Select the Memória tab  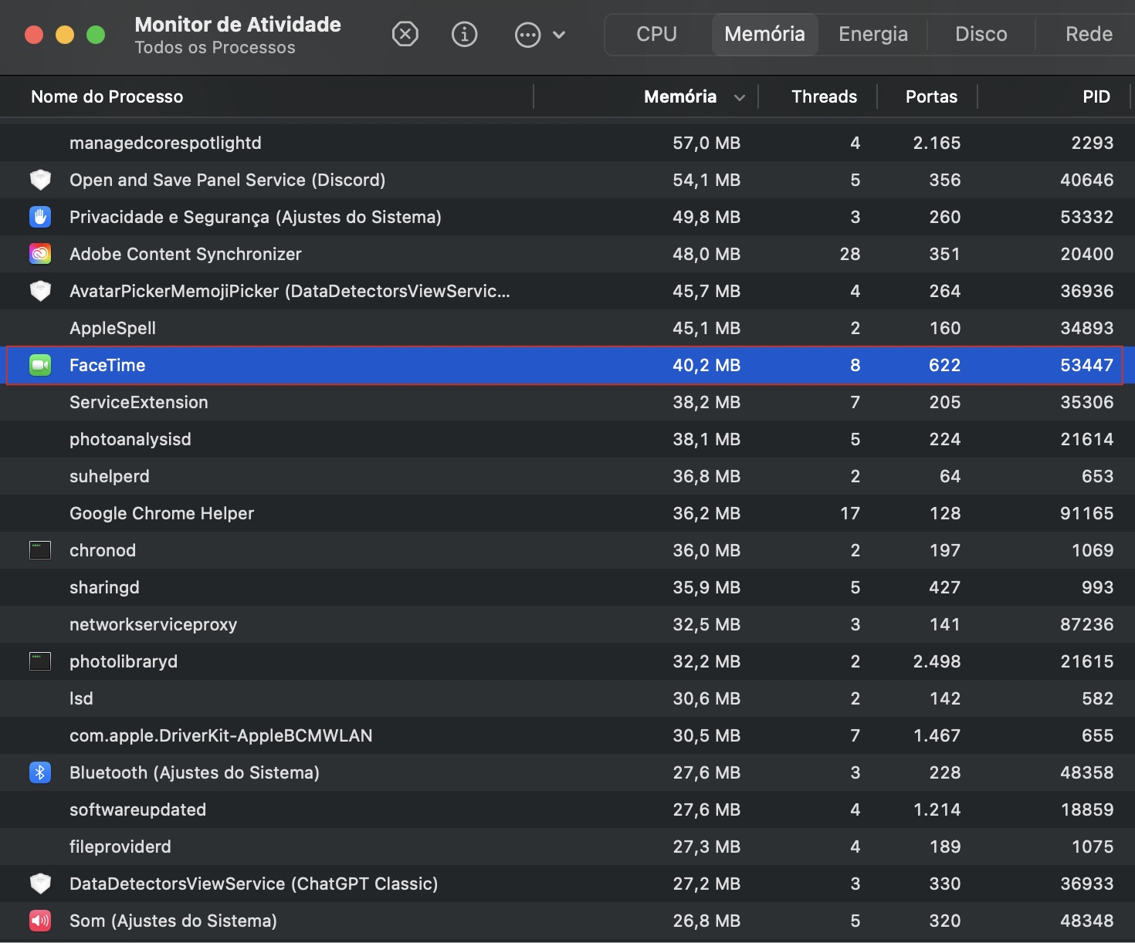tap(765, 34)
